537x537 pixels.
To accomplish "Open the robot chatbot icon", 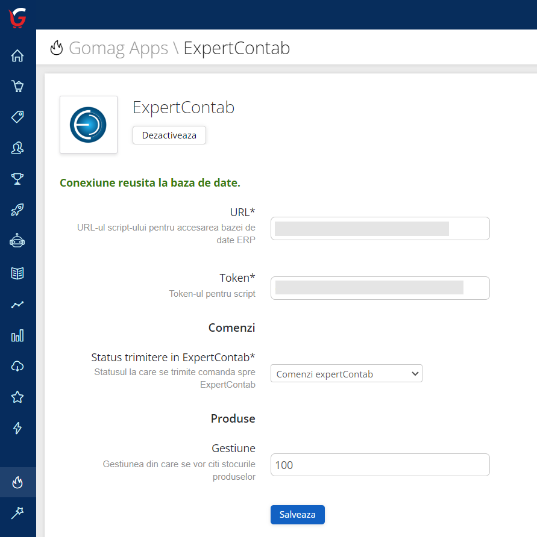I will [x=17, y=240].
